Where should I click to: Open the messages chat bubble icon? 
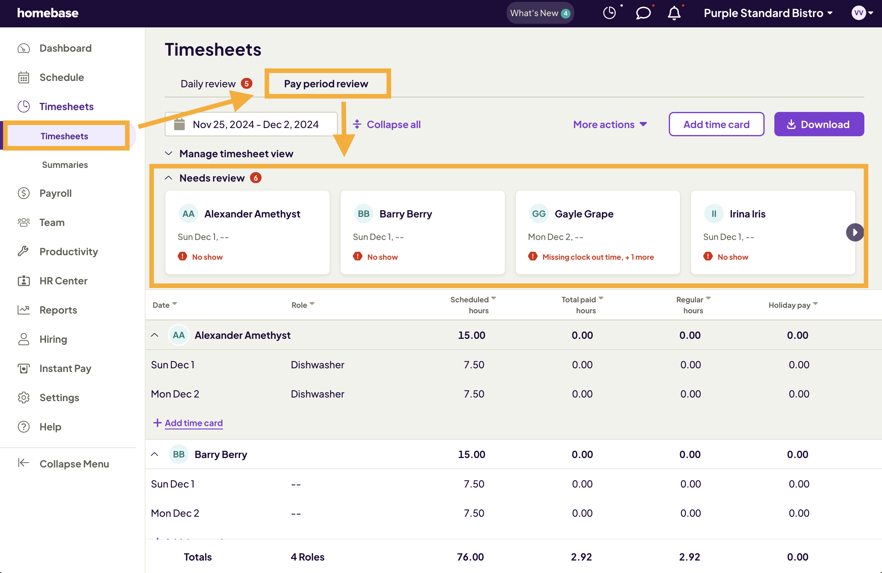tap(643, 13)
